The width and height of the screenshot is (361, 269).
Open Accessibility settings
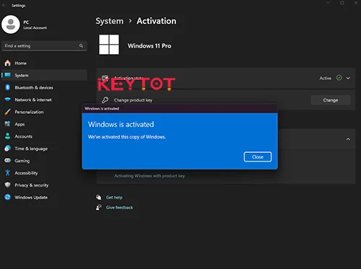click(x=44, y=173)
